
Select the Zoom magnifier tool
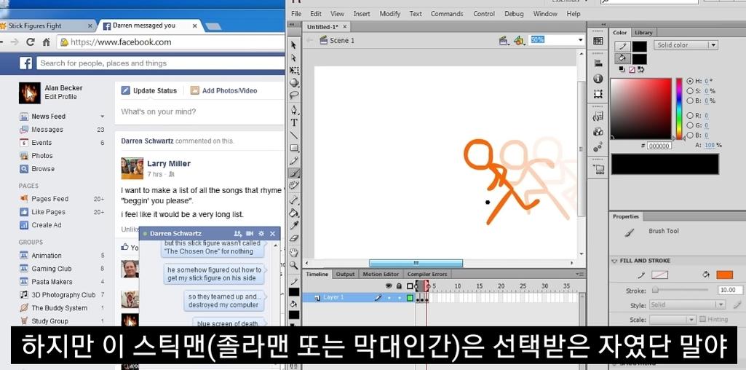click(294, 265)
